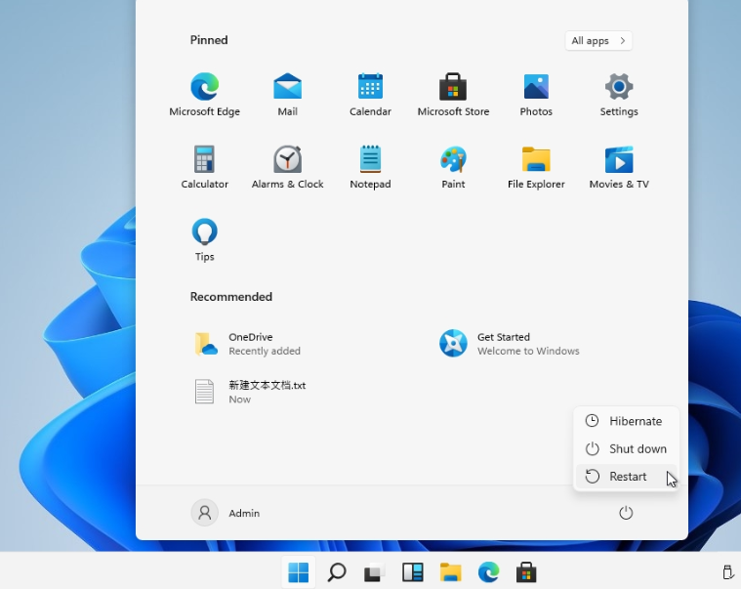Screen dimensions: 741x589
Task: Open Alarms & Clock app
Action: (287, 159)
